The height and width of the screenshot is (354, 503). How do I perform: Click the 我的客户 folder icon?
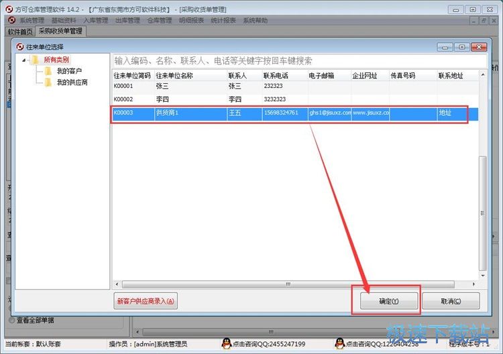tap(48, 71)
